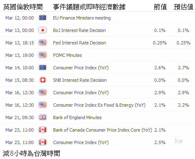Viewport: 195px width, 159px height.
Task: Click the Canada flag on the last Consumer Price Index row
Action: (x=43, y=142)
